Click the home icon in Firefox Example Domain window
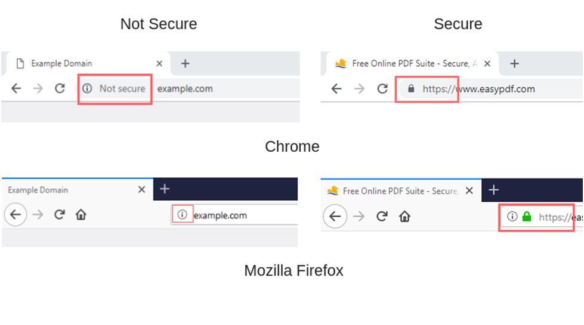Viewport: 584px width, 325px height. 81,214
